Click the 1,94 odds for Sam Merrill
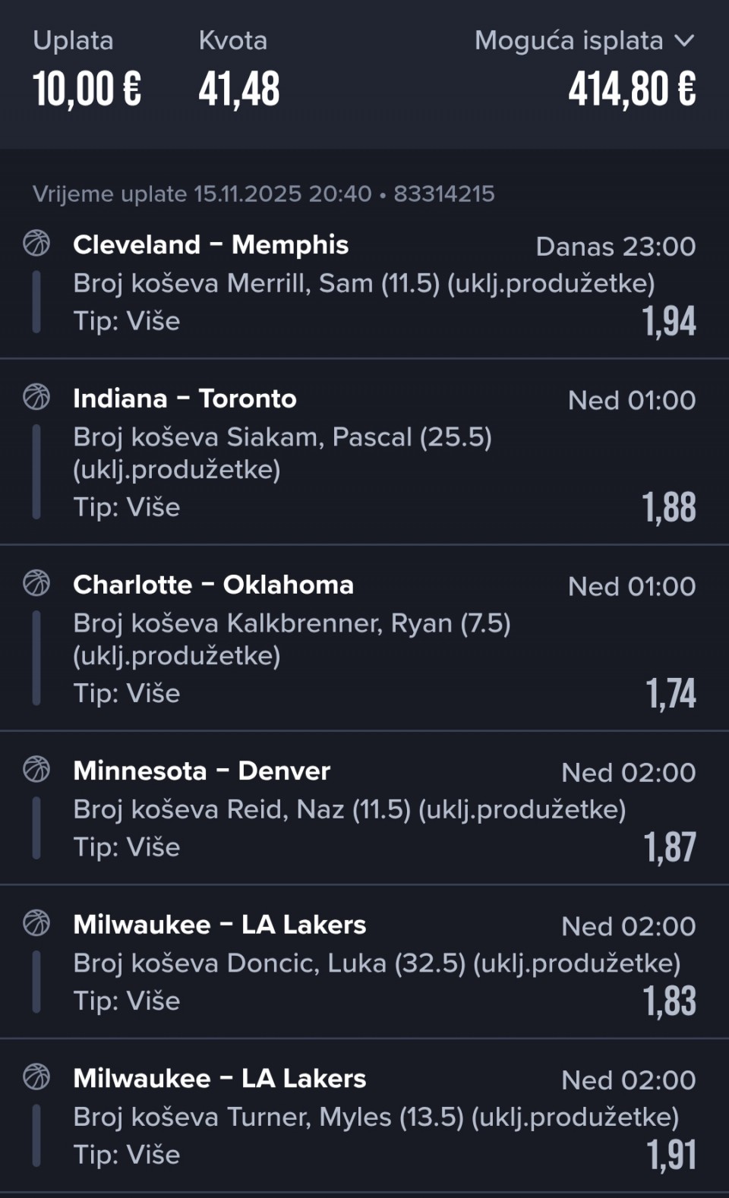This screenshot has width=729, height=1198. [668, 321]
